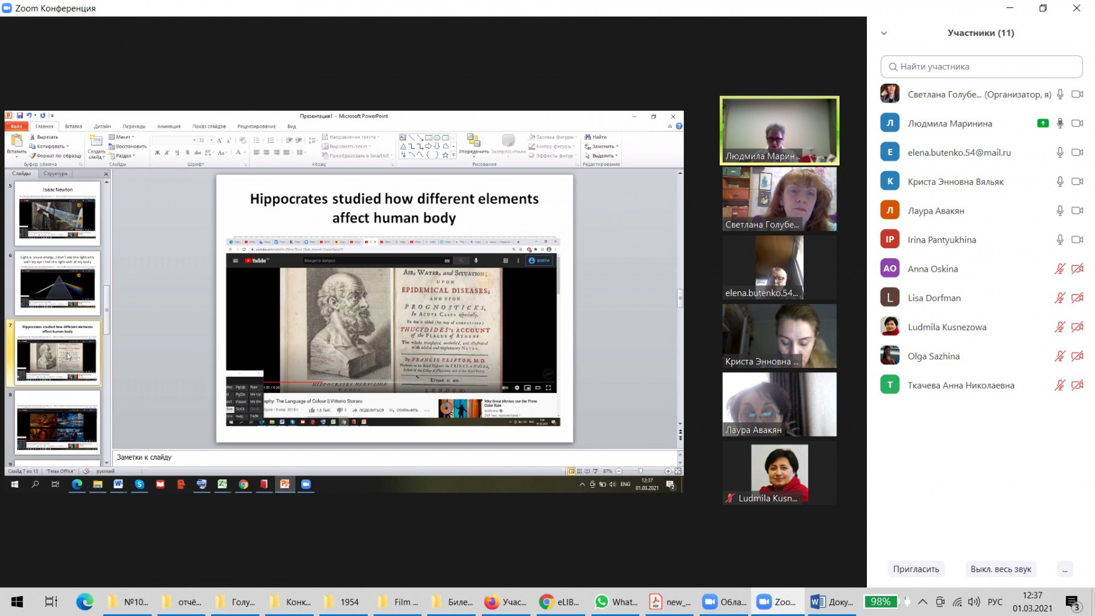Click Olga Sazhina's muted microphone icon
Image resolution: width=1095 pixels, height=616 pixels.
tap(1060, 356)
